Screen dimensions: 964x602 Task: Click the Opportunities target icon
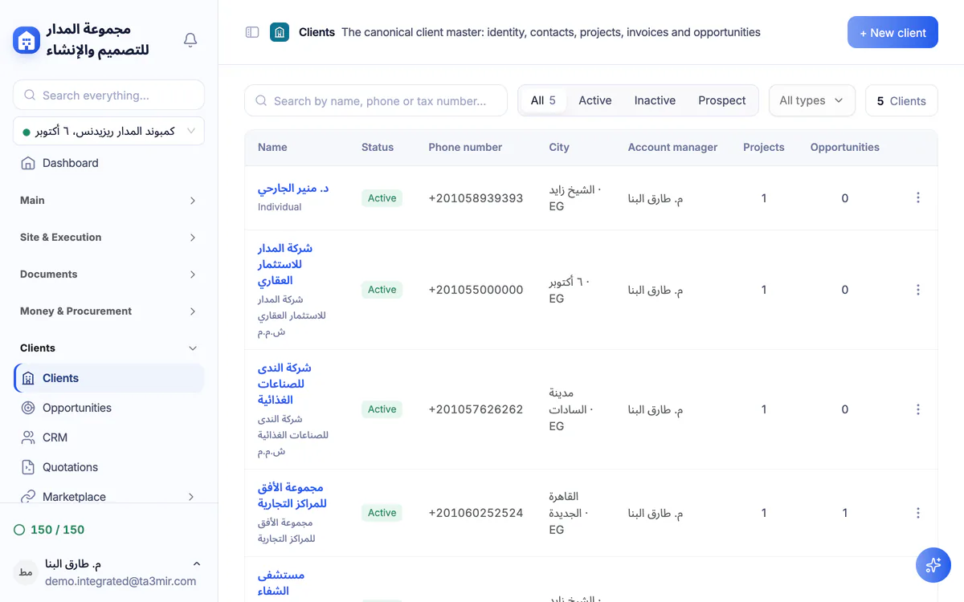(28, 408)
